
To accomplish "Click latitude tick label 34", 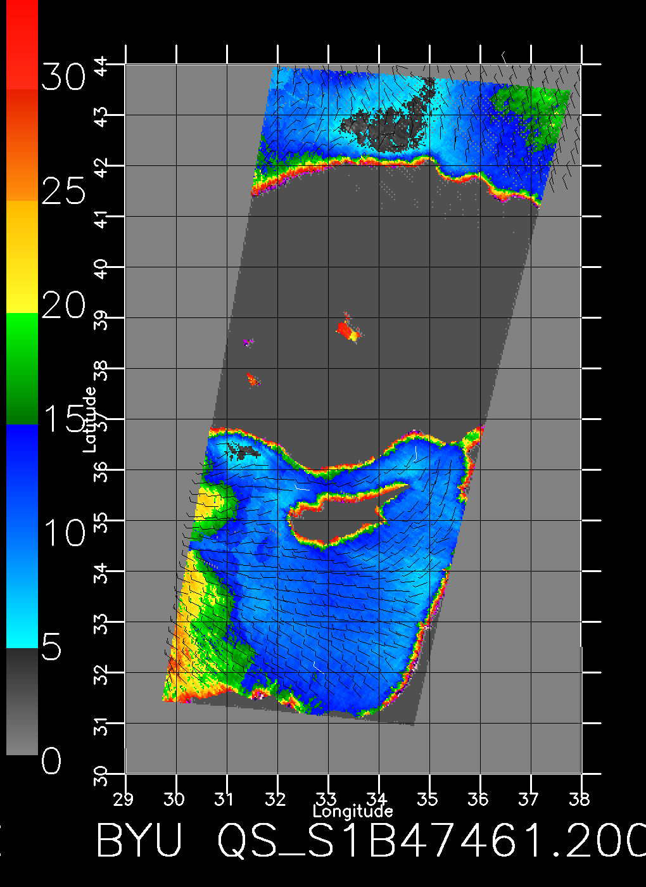I will 101,572.
